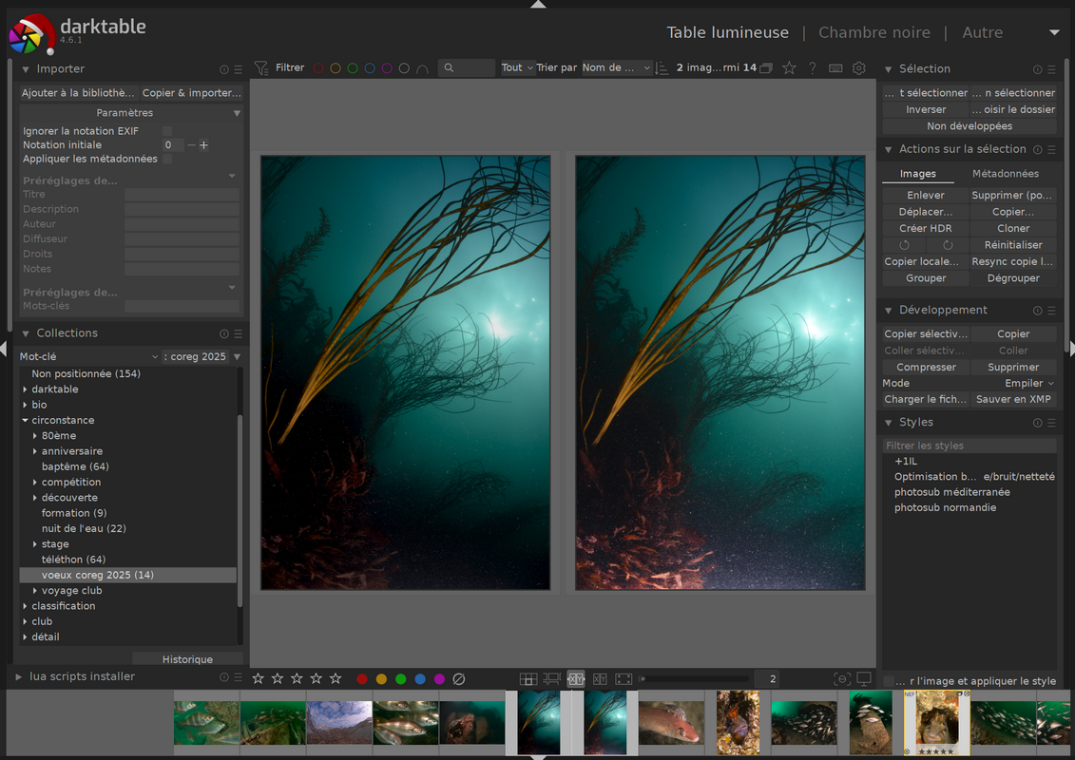
Task: Click the 'Créer HDR' button
Action: (925, 229)
